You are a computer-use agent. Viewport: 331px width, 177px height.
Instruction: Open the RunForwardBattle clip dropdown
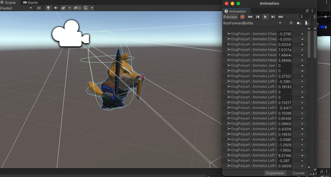pyautogui.click(x=253, y=23)
